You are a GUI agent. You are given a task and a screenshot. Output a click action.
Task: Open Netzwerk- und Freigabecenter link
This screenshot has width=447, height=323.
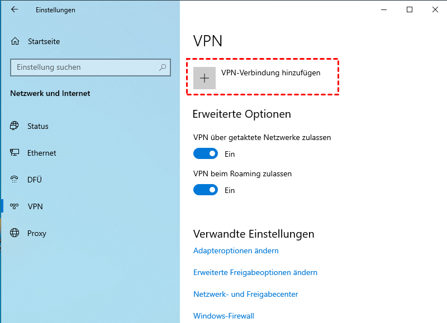coord(245,294)
